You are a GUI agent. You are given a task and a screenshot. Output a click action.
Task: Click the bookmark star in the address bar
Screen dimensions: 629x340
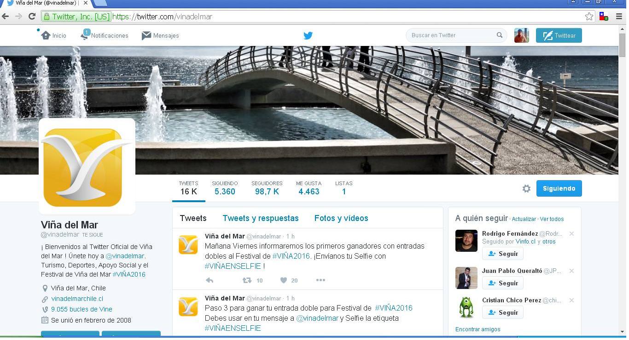[x=589, y=16]
